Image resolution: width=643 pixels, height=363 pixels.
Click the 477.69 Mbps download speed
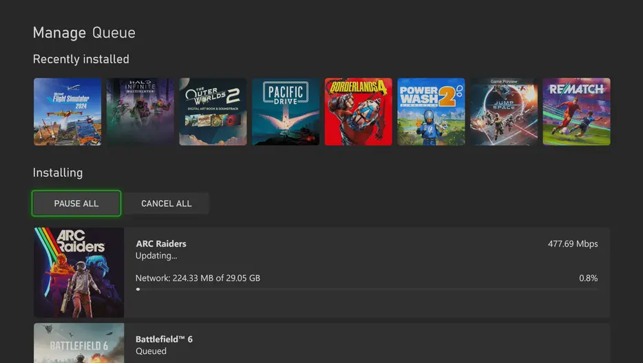[573, 244]
